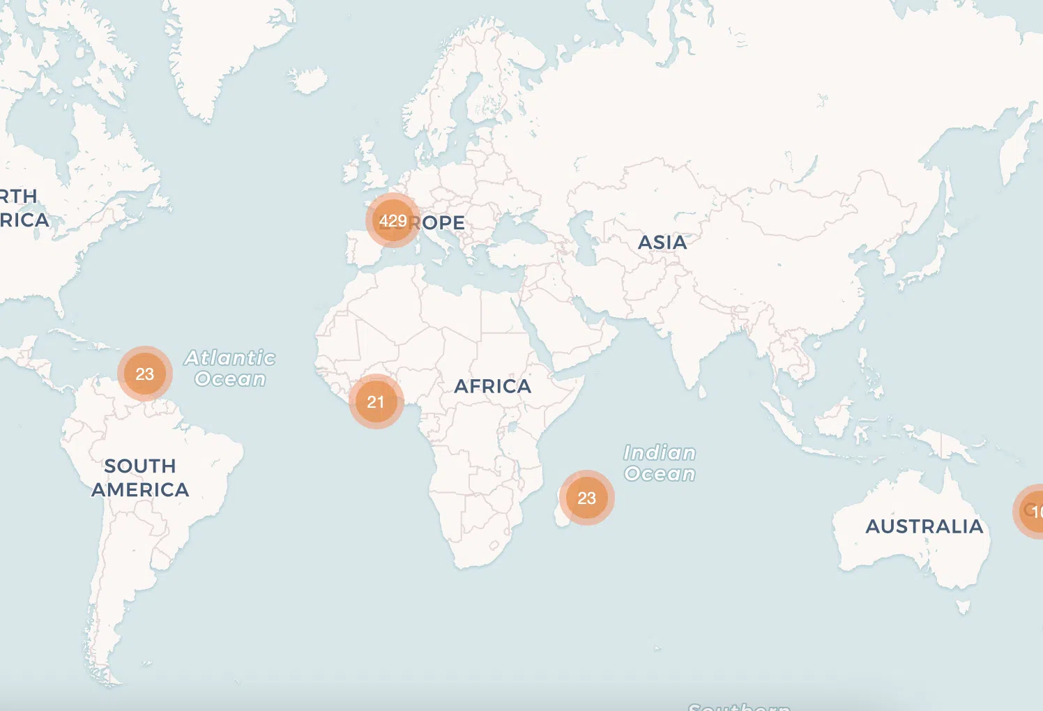Viewport: 1043px width, 711px height.
Task: Click the 21 cluster marker in West Africa
Action: 376,402
